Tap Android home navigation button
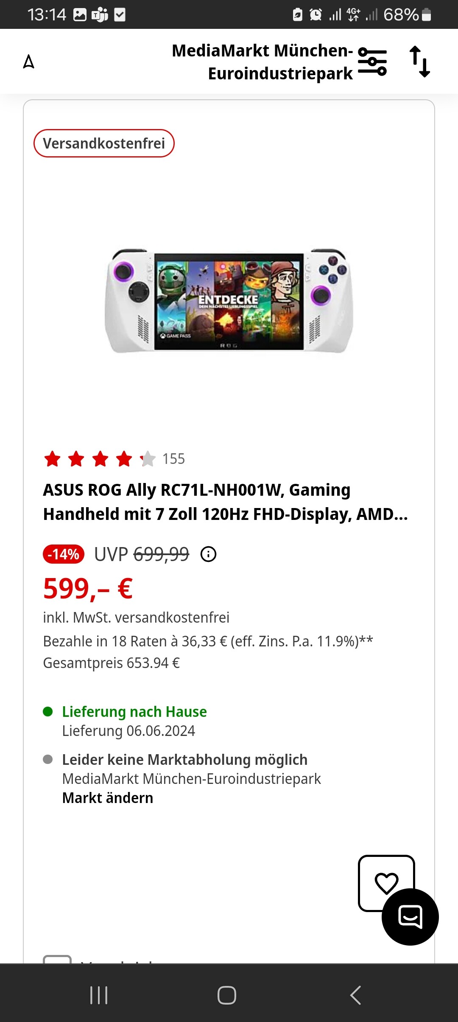Viewport: 458px width, 1022px height. click(227, 995)
